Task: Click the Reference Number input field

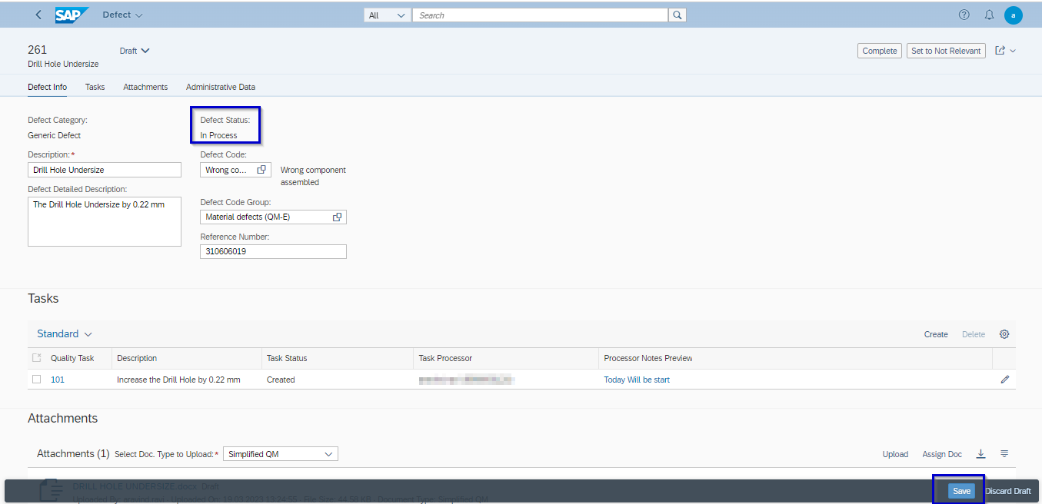Action: pyautogui.click(x=273, y=251)
